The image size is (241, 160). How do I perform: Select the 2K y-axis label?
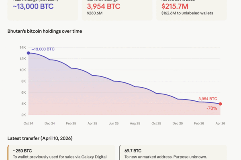point(23,115)
